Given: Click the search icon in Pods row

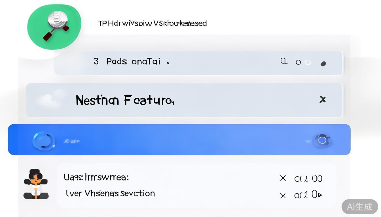Looking at the screenshot, I should click(x=283, y=61).
